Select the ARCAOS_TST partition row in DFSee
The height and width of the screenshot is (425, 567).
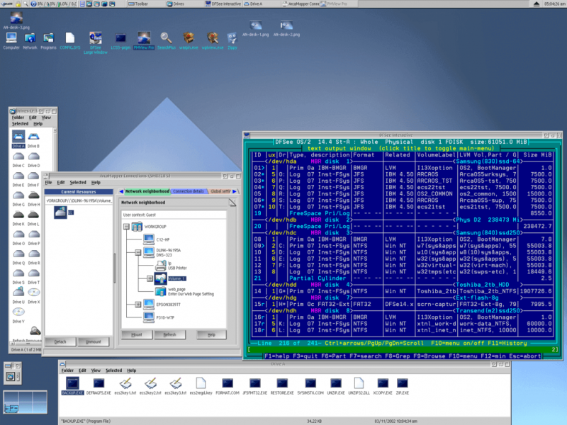(403, 181)
